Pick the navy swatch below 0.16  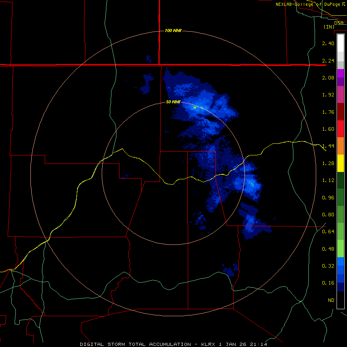(340, 287)
